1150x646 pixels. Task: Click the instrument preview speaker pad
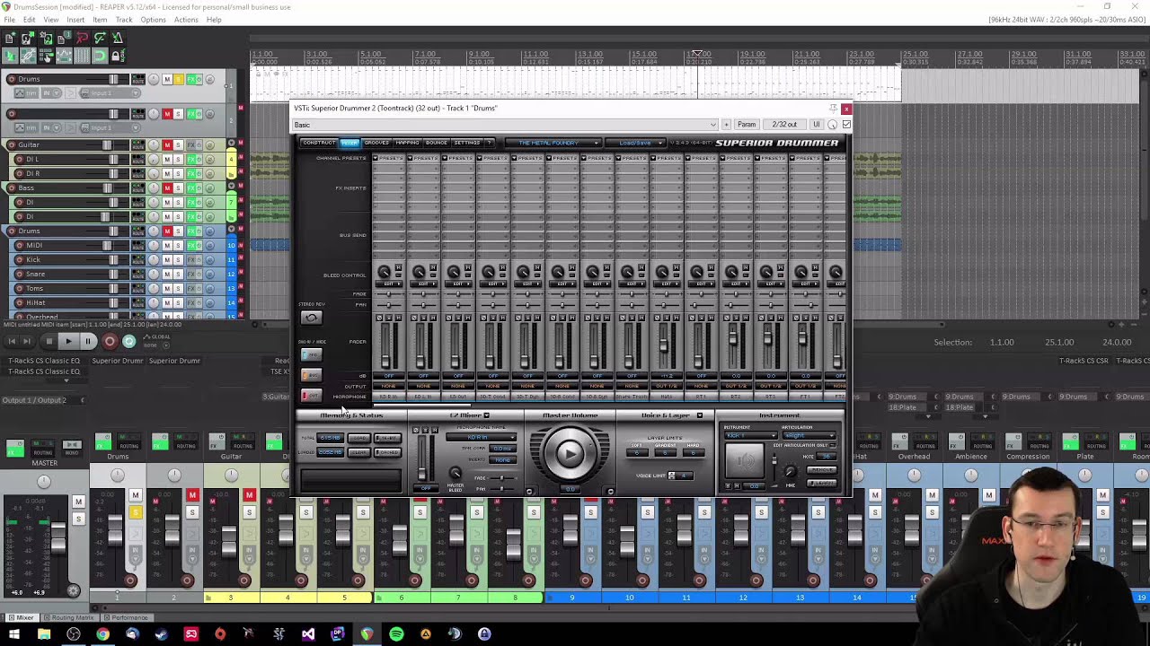tap(745, 461)
